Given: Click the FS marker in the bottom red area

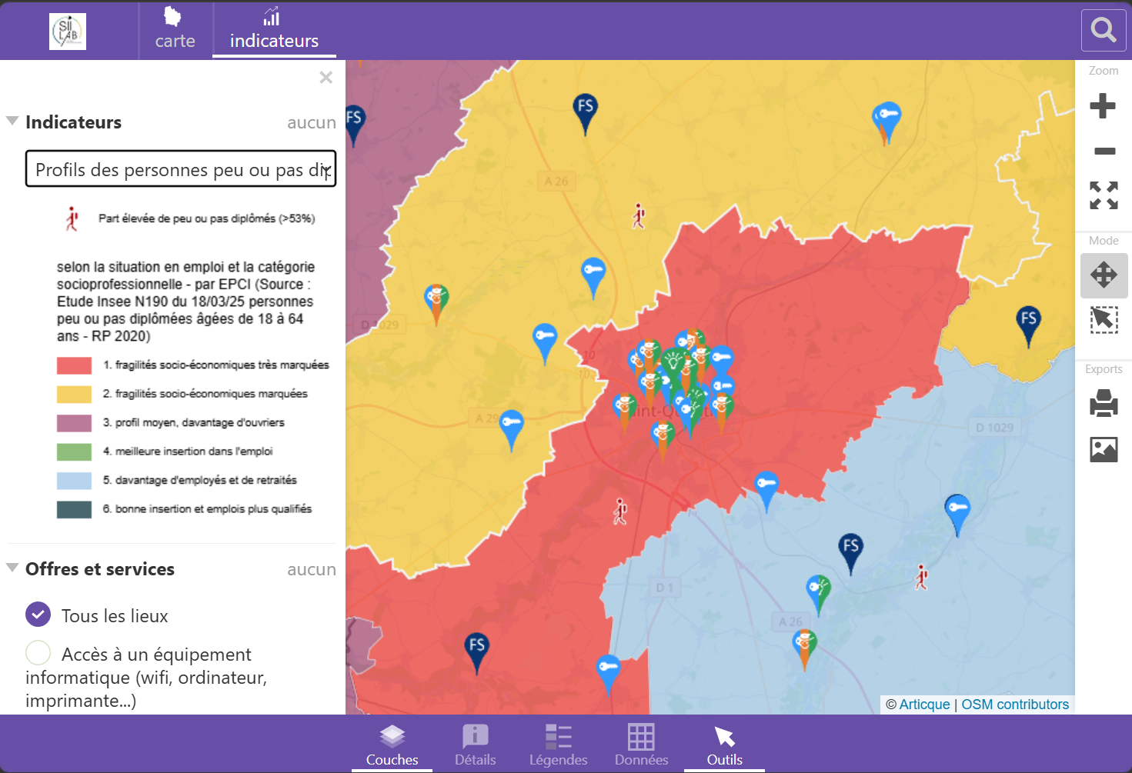Looking at the screenshot, I should coord(477,652).
